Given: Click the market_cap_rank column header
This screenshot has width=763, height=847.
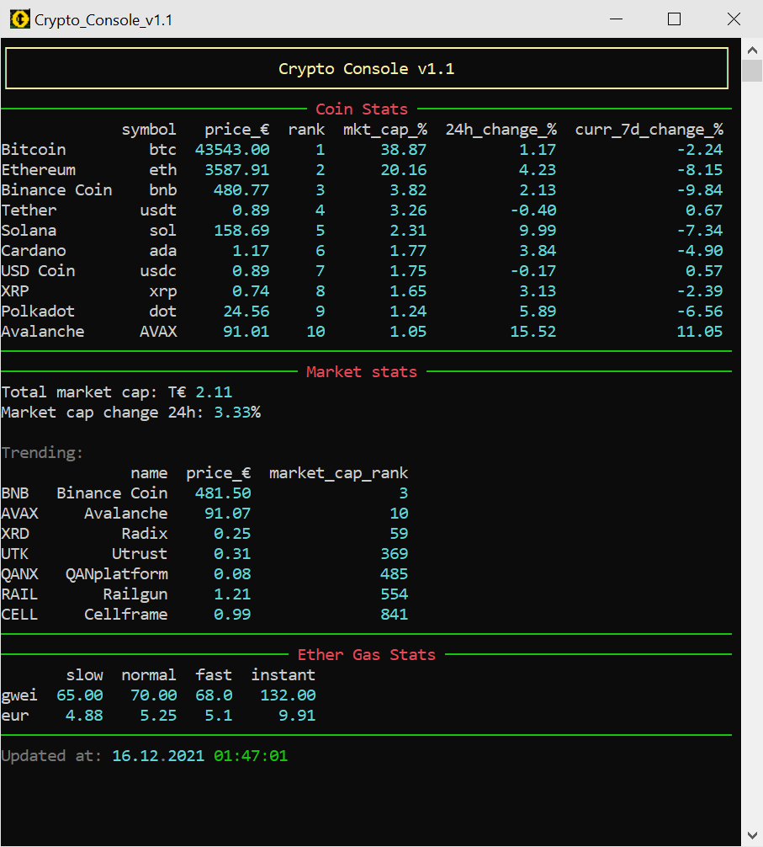Looking at the screenshot, I should pos(339,473).
